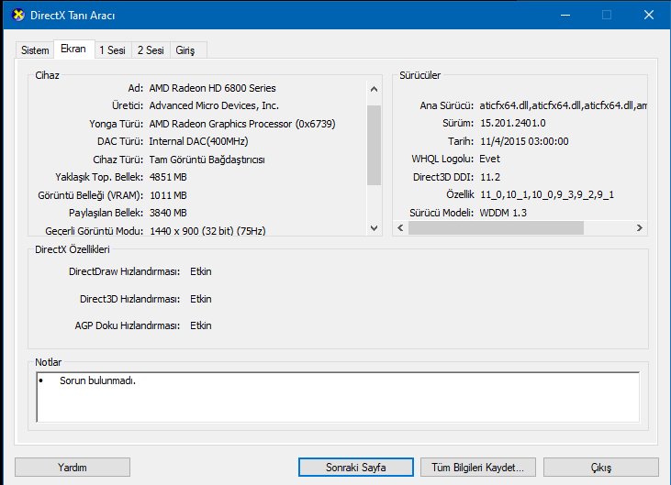Select the Ekran tab
This screenshot has width=671, height=485.
73,49
